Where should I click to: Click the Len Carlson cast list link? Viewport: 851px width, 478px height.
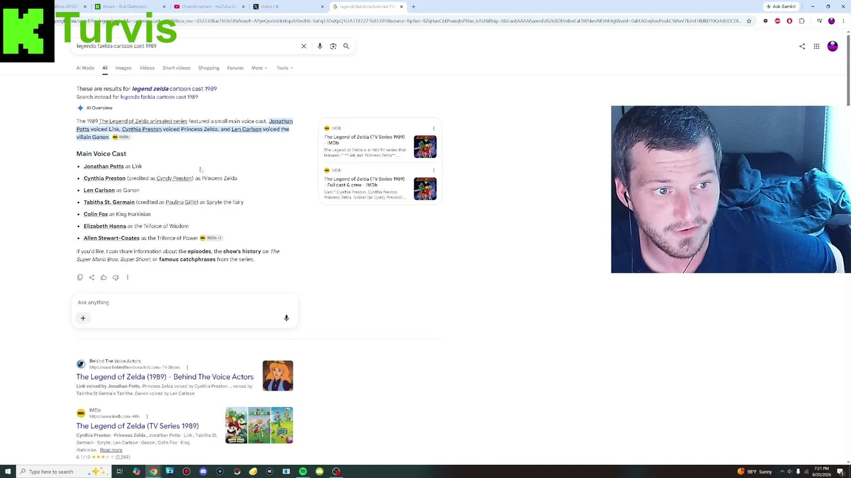pyautogui.click(x=99, y=191)
